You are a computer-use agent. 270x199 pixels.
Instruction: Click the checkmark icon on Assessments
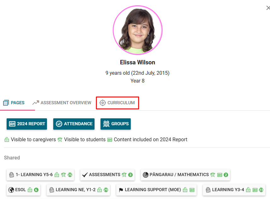pyautogui.click(x=85, y=175)
